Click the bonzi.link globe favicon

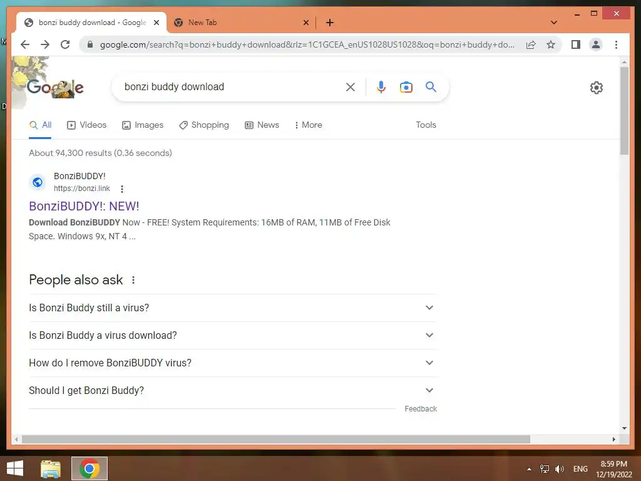tap(38, 182)
